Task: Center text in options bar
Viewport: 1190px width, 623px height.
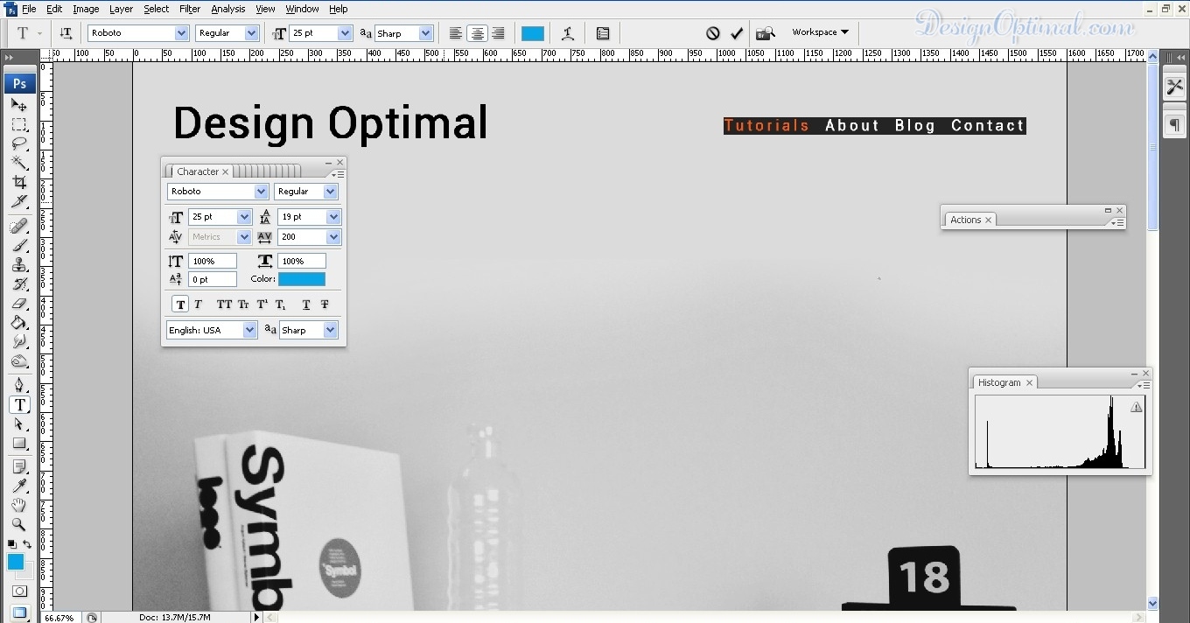Action: 477,33
